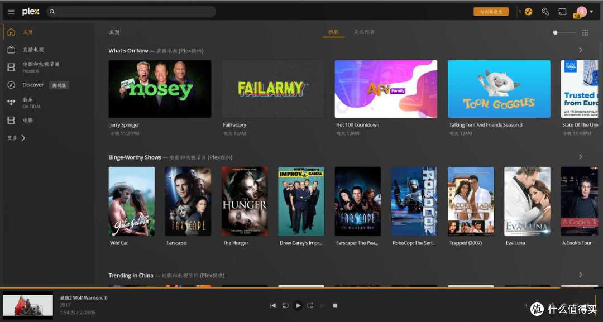The image size is (603, 322).
Task: Click the Eva Luna title text
Action: [515, 243]
